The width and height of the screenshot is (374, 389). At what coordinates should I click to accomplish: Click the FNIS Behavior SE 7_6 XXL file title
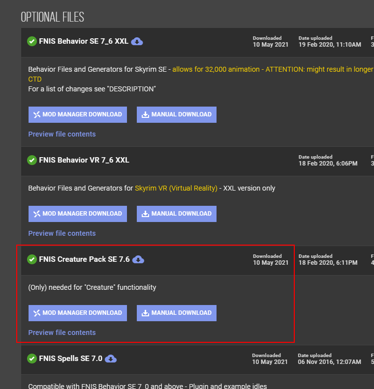84,41
